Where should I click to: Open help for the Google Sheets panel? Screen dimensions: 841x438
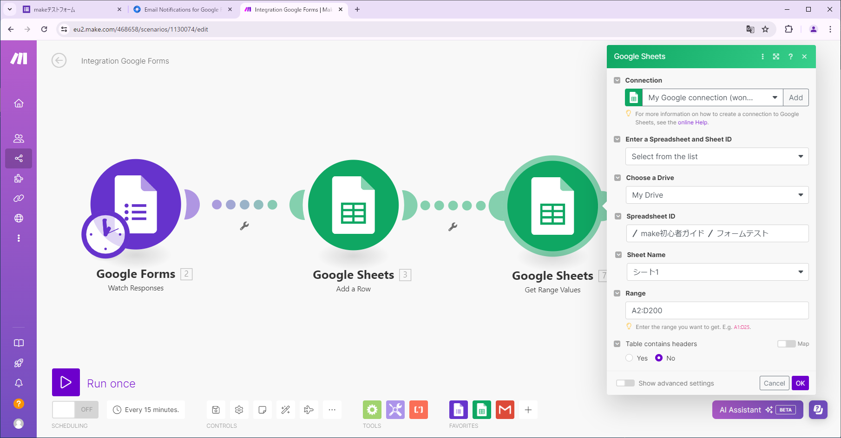[790, 57]
